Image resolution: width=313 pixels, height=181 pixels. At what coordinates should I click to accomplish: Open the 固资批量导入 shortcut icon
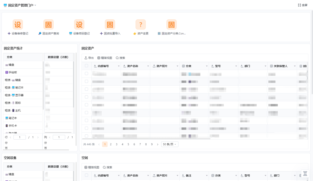coord(110,25)
